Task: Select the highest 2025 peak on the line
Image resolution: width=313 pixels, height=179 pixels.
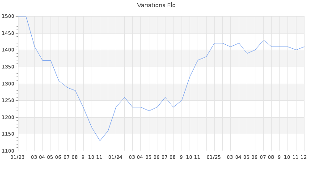Action: (263, 40)
